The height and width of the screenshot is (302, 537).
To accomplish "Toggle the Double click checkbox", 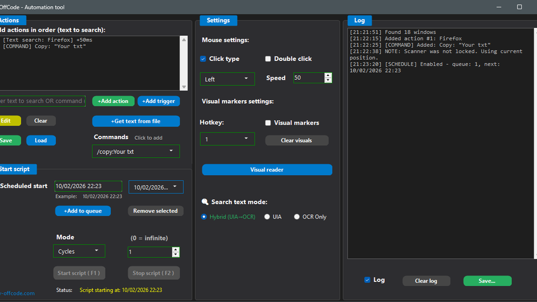I will coord(268,59).
